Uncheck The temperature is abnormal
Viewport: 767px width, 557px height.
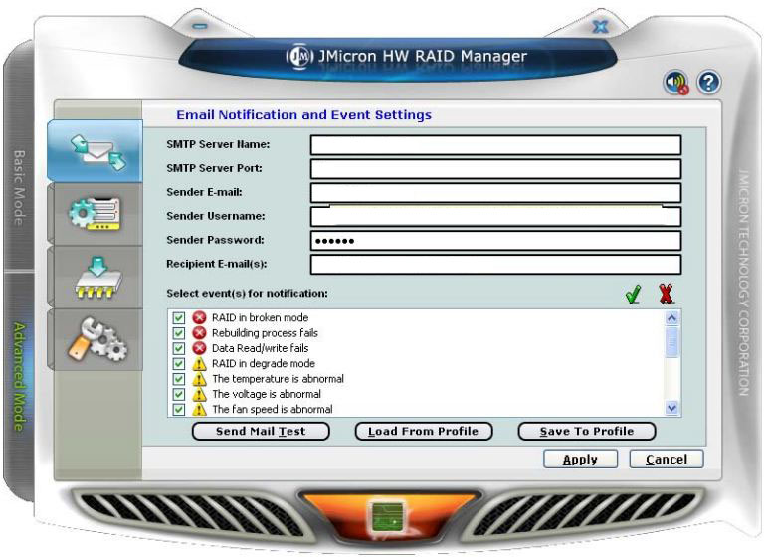point(179,379)
